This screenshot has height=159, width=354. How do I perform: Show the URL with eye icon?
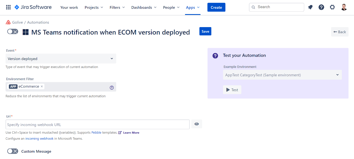point(197,124)
